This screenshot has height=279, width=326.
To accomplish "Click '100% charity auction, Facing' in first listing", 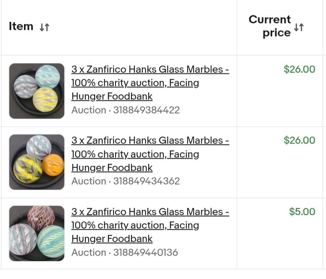I will click(x=135, y=83).
